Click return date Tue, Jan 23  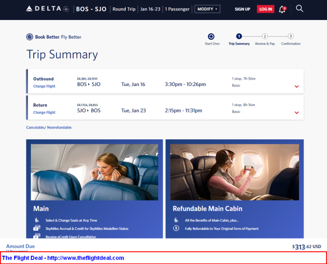coord(133,110)
